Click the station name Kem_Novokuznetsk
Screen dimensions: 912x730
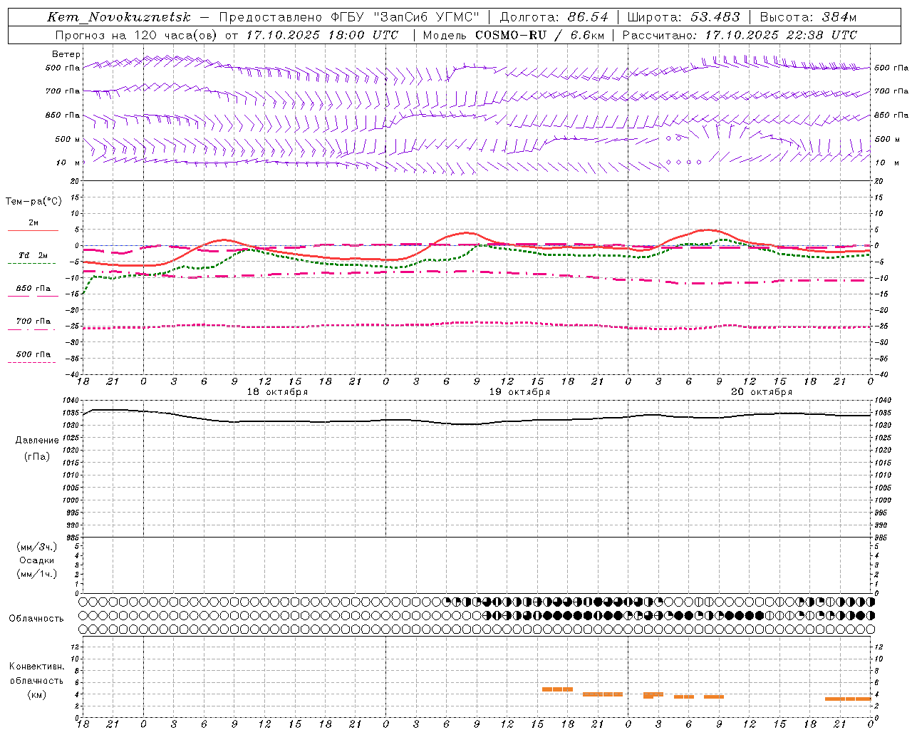click(x=119, y=17)
